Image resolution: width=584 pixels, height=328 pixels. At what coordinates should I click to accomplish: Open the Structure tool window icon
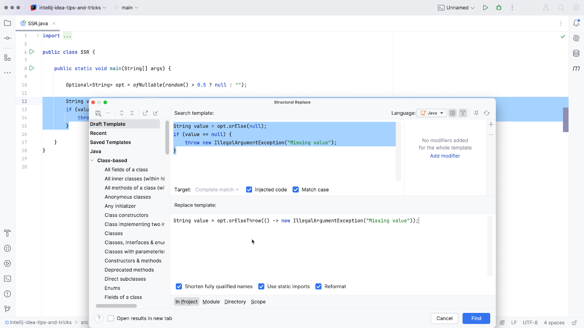(x=7, y=58)
